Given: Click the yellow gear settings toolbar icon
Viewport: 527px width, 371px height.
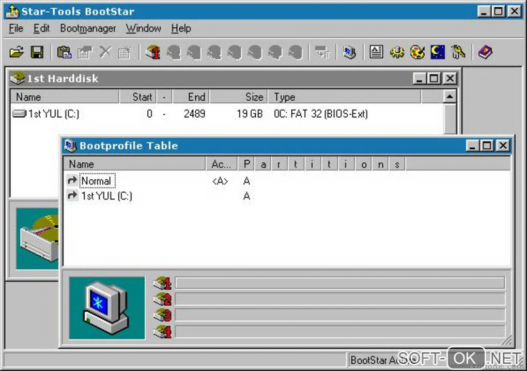Looking at the screenshot, I should pyautogui.click(x=397, y=52).
